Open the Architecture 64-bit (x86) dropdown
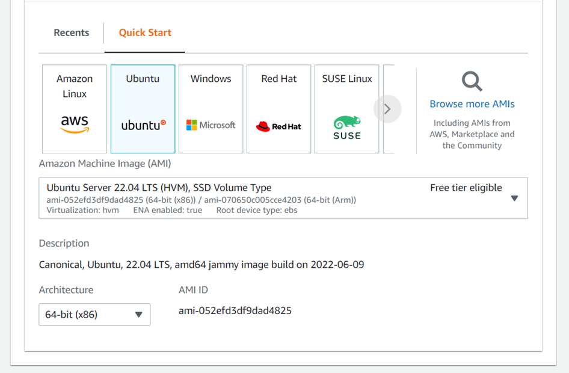This screenshot has width=569, height=373. pos(94,315)
